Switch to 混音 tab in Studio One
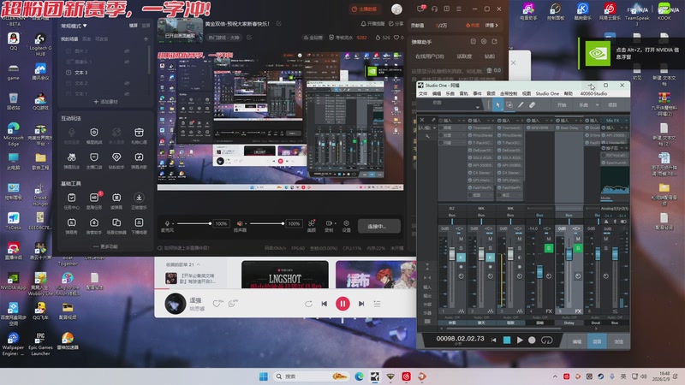Image resolution: width=685 pixels, height=385 pixels. click(x=597, y=341)
